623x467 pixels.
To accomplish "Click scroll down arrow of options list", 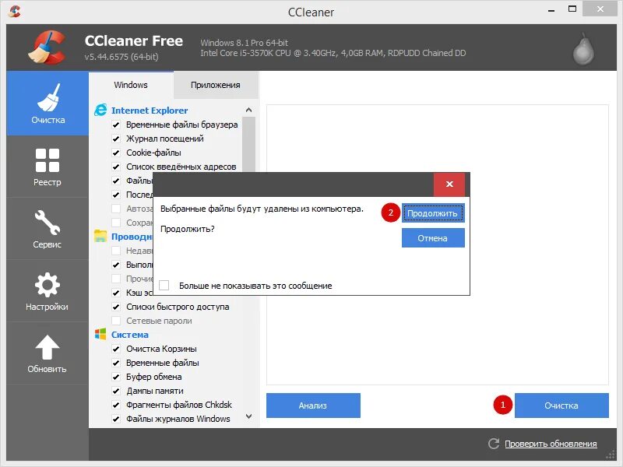I will coord(248,416).
